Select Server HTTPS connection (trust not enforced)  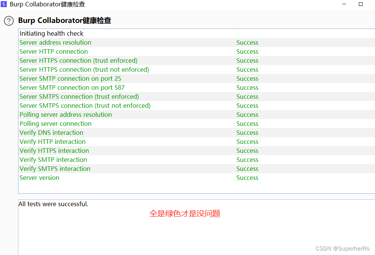coord(84,69)
